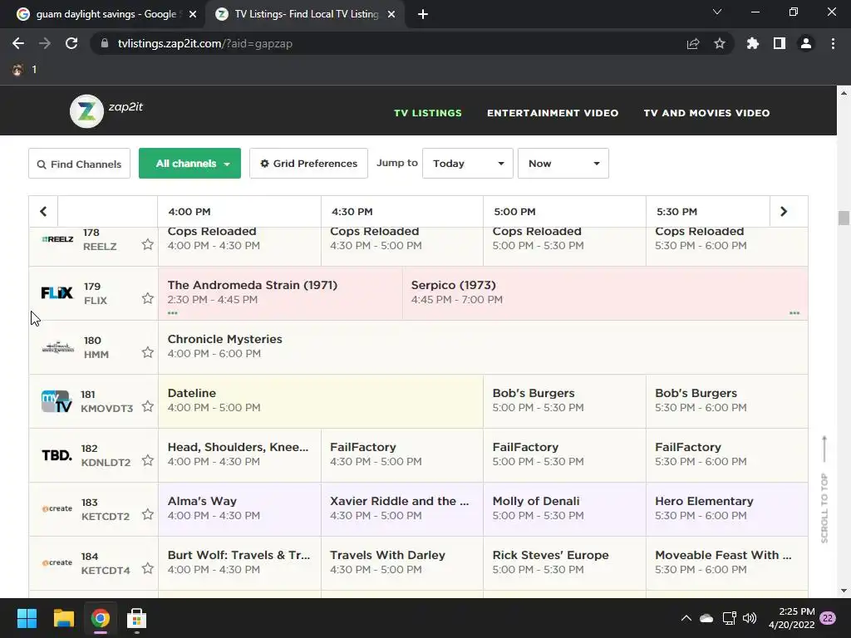Open the notification center badge 22

point(828,618)
